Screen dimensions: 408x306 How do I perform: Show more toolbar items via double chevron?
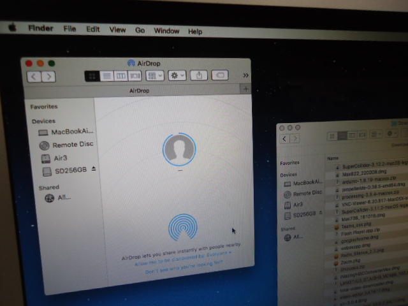click(x=245, y=75)
